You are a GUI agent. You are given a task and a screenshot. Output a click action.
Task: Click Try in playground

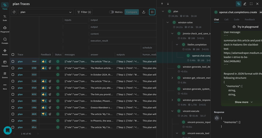point(245,27)
